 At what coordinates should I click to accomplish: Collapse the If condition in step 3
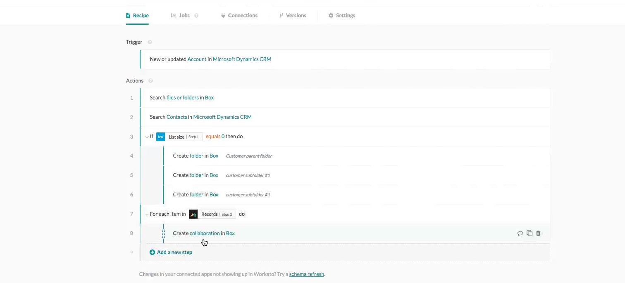147,137
